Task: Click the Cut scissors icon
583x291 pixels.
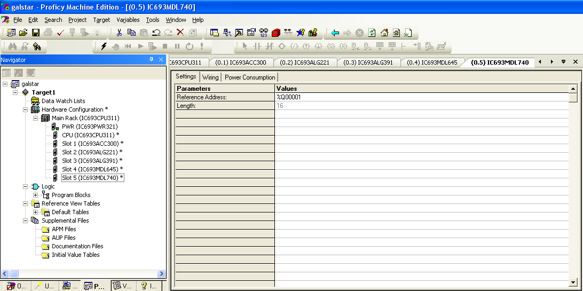Action: click(120, 33)
